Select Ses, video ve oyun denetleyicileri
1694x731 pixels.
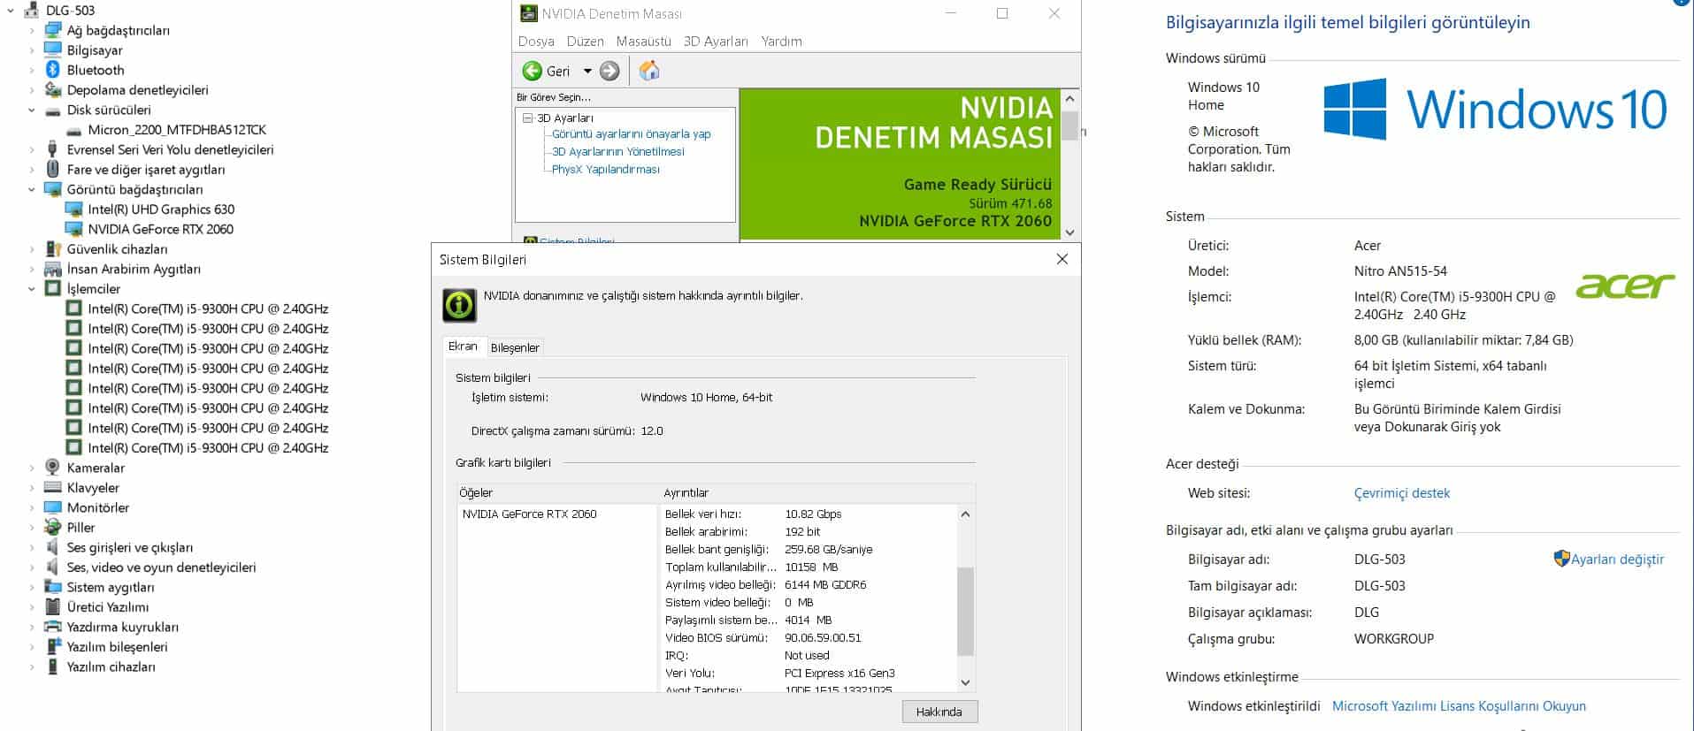[x=161, y=567]
